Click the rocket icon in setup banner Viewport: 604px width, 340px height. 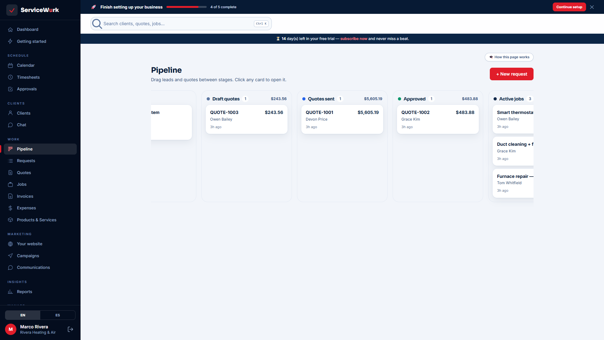[93, 7]
